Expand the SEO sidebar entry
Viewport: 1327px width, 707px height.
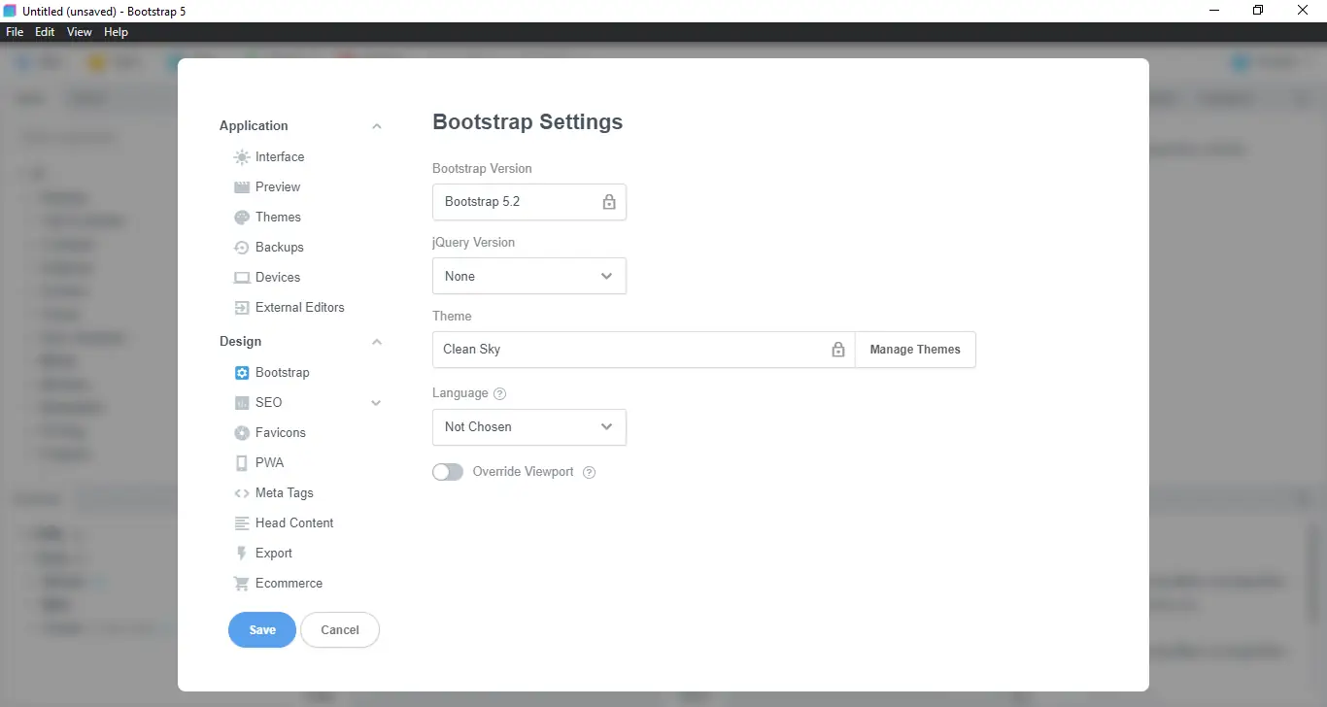[x=376, y=402]
